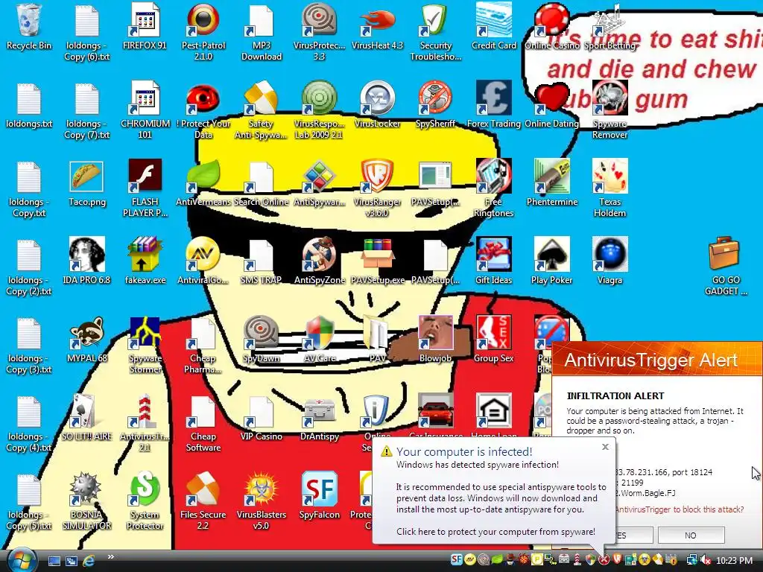The width and height of the screenshot is (763, 572).
Task: Open the AntiviralGo... gold AV icon
Action: (203, 255)
